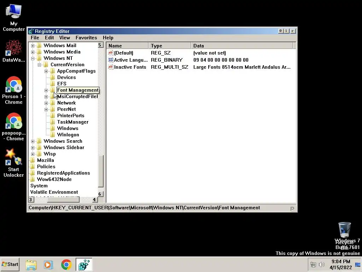Sort values by the Type column header
The image size is (362, 272).
170,46
